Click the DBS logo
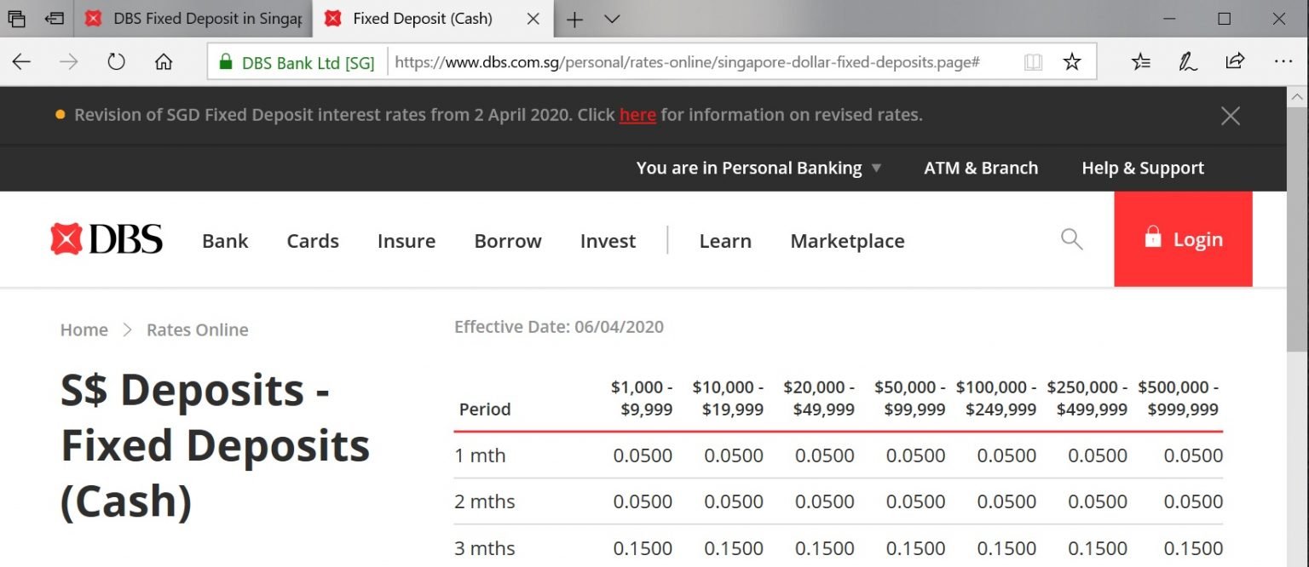Image resolution: width=1309 pixels, height=567 pixels. click(106, 239)
